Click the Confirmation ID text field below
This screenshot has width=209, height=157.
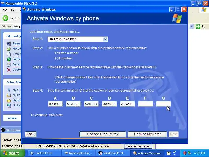pyautogui.click(x=73, y=146)
